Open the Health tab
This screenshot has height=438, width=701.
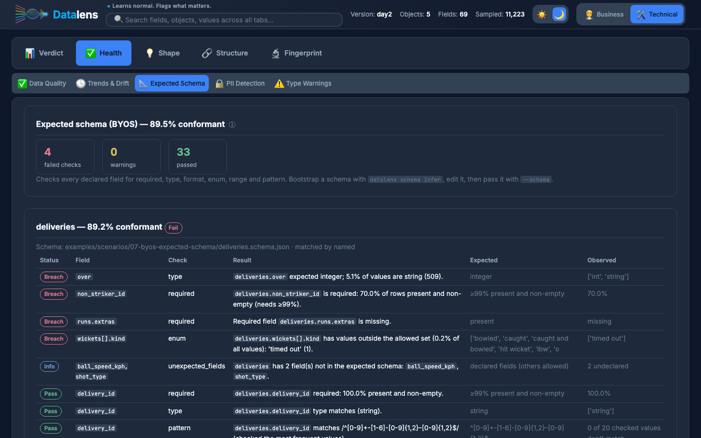(x=104, y=53)
